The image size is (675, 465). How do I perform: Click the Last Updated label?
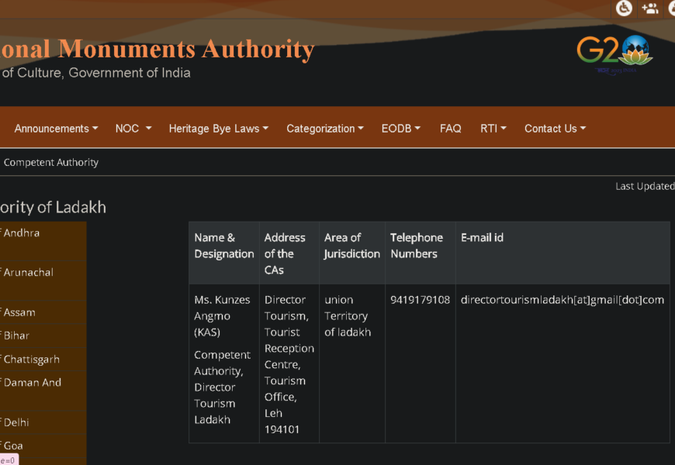point(645,186)
